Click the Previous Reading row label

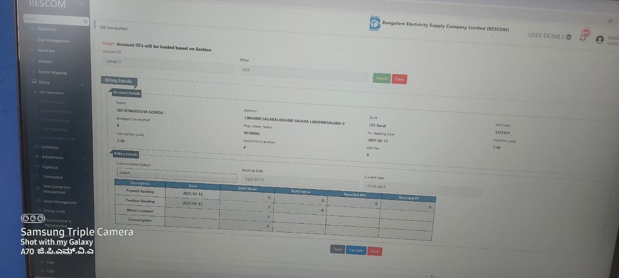click(140, 201)
